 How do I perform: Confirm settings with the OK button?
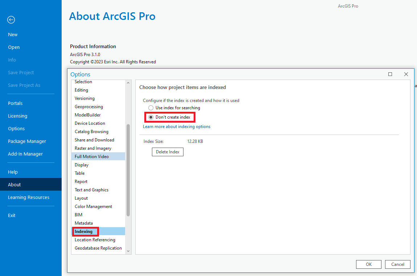[x=368, y=264]
